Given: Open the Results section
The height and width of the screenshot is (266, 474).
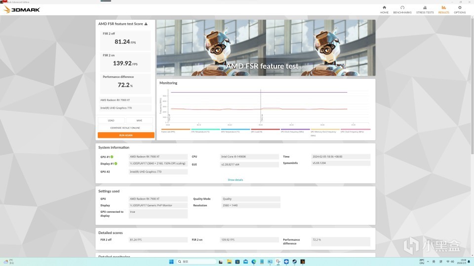Looking at the screenshot, I should tap(443, 10).
